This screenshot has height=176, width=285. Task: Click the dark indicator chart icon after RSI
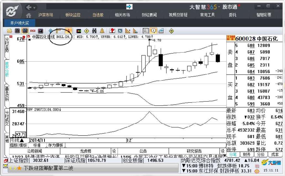40,31
